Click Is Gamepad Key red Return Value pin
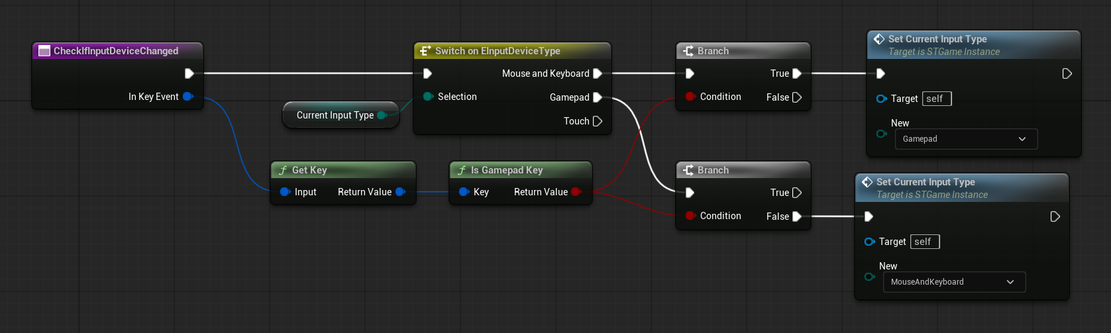This screenshot has width=1111, height=333. click(576, 192)
